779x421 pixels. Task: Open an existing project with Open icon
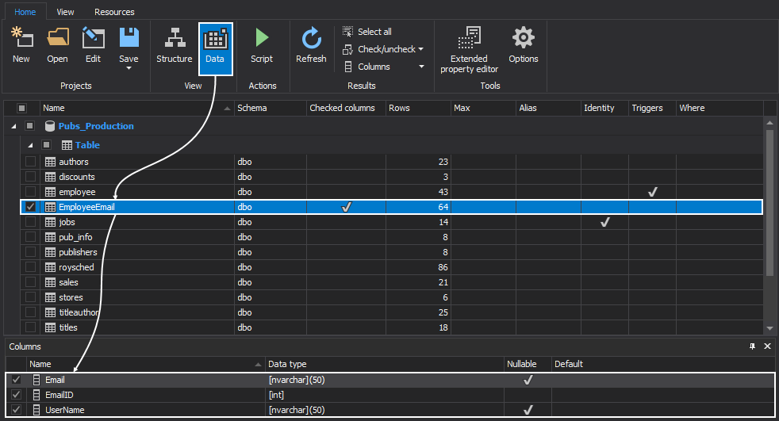(x=57, y=44)
